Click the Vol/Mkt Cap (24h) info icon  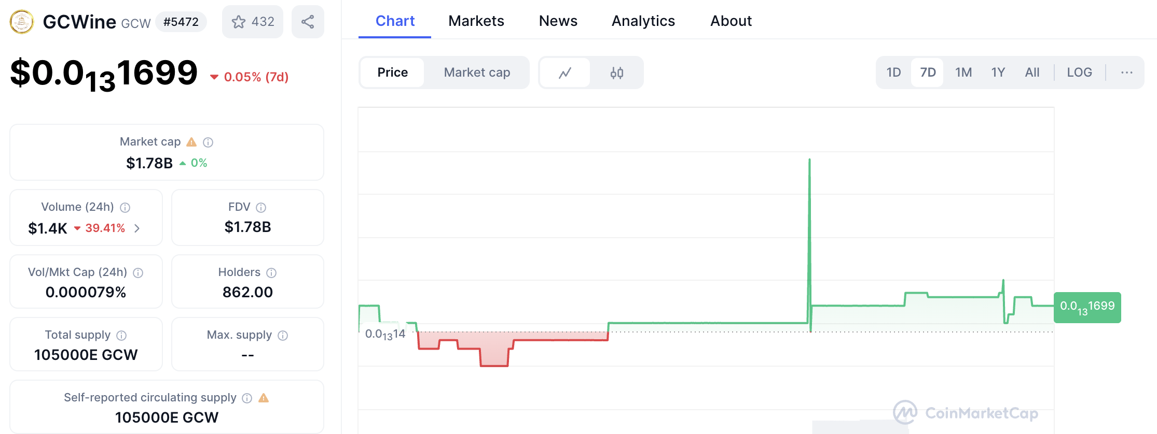[x=138, y=272]
